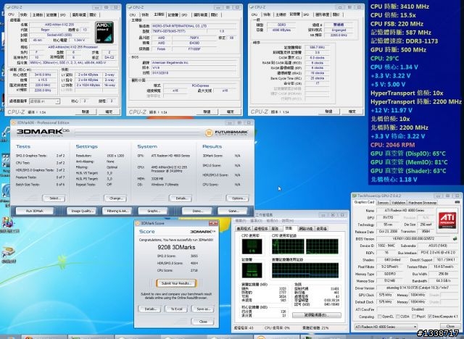The height and width of the screenshot is (339, 464).
Task: Open the 處理程序 tab in Task Manager
Action: tap(261, 228)
